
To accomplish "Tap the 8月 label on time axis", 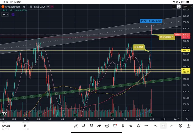I will pyautogui.click(x=113, y=119).
